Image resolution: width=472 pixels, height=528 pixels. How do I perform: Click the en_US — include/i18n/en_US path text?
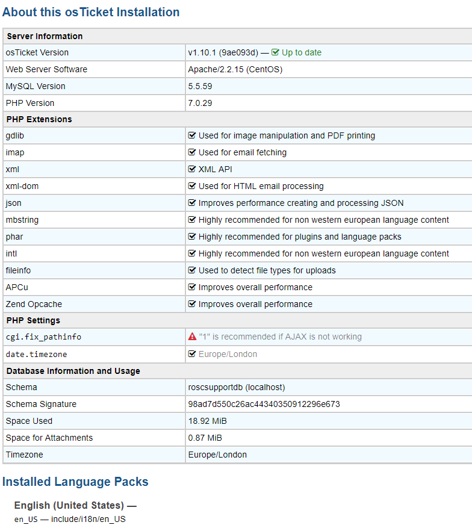click(x=70, y=519)
